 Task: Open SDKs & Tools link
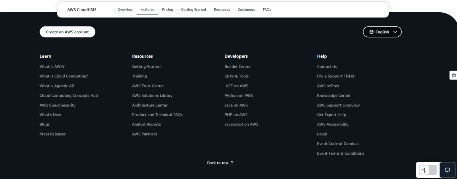(237, 76)
